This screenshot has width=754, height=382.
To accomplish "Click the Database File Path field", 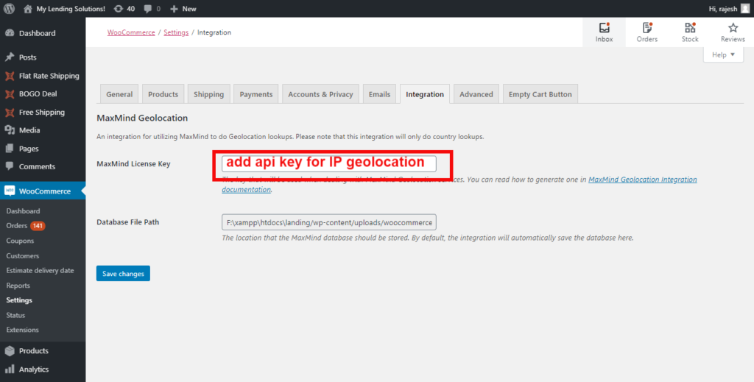I will pyautogui.click(x=328, y=222).
